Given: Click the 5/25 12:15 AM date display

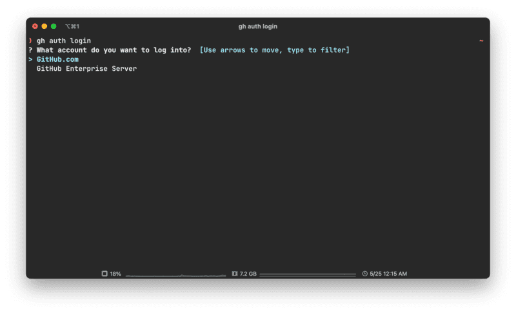Looking at the screenshot, I should (388, 274).
